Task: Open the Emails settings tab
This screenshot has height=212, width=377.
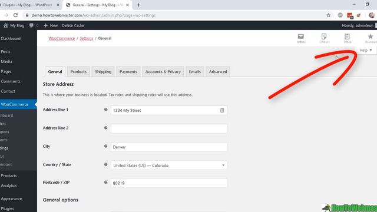Action: coord(195,72)
